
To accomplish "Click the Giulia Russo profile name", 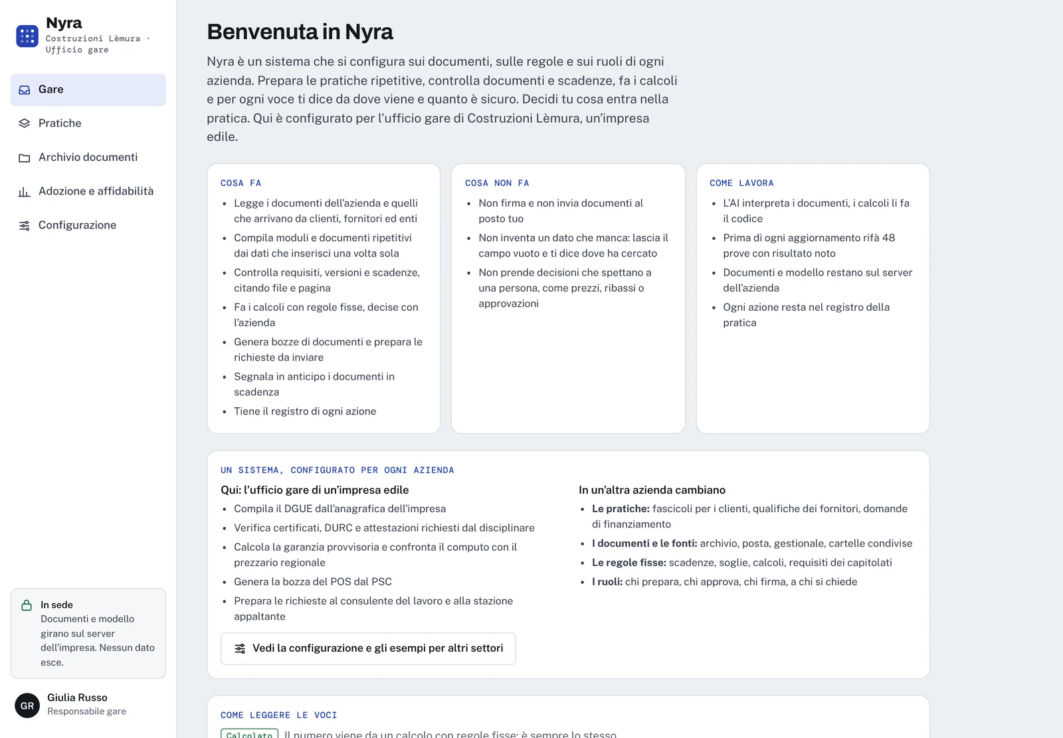I will pyautogui.click(x=77, y=697).
